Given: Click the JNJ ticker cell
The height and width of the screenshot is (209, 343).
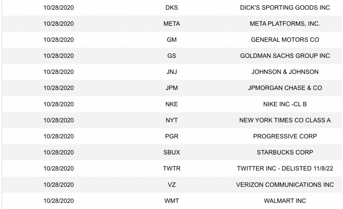Looking at the screenshot, I should click(x=171, y=72).
